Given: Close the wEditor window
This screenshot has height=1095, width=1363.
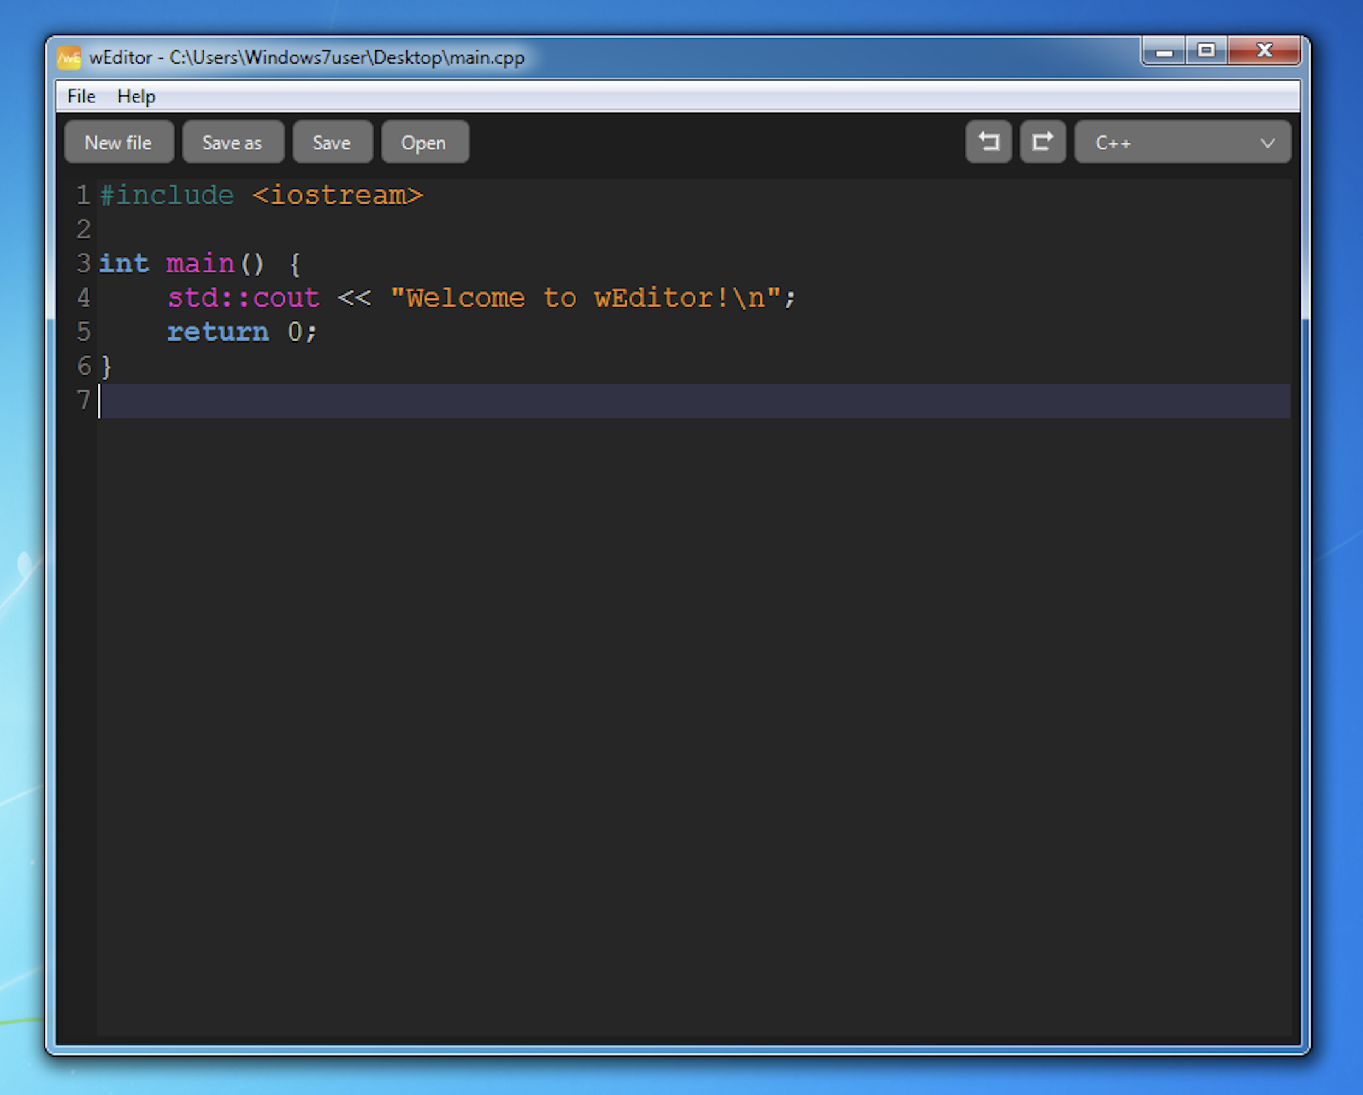Looking at the screenshot, I should click(x=1264, y=51).
